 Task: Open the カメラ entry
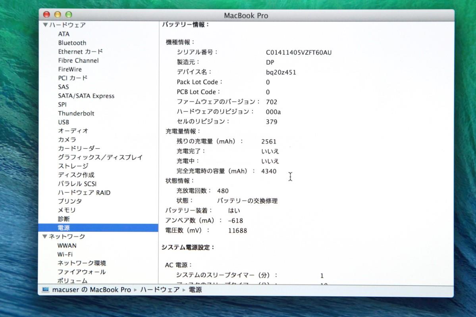[67, 140]
